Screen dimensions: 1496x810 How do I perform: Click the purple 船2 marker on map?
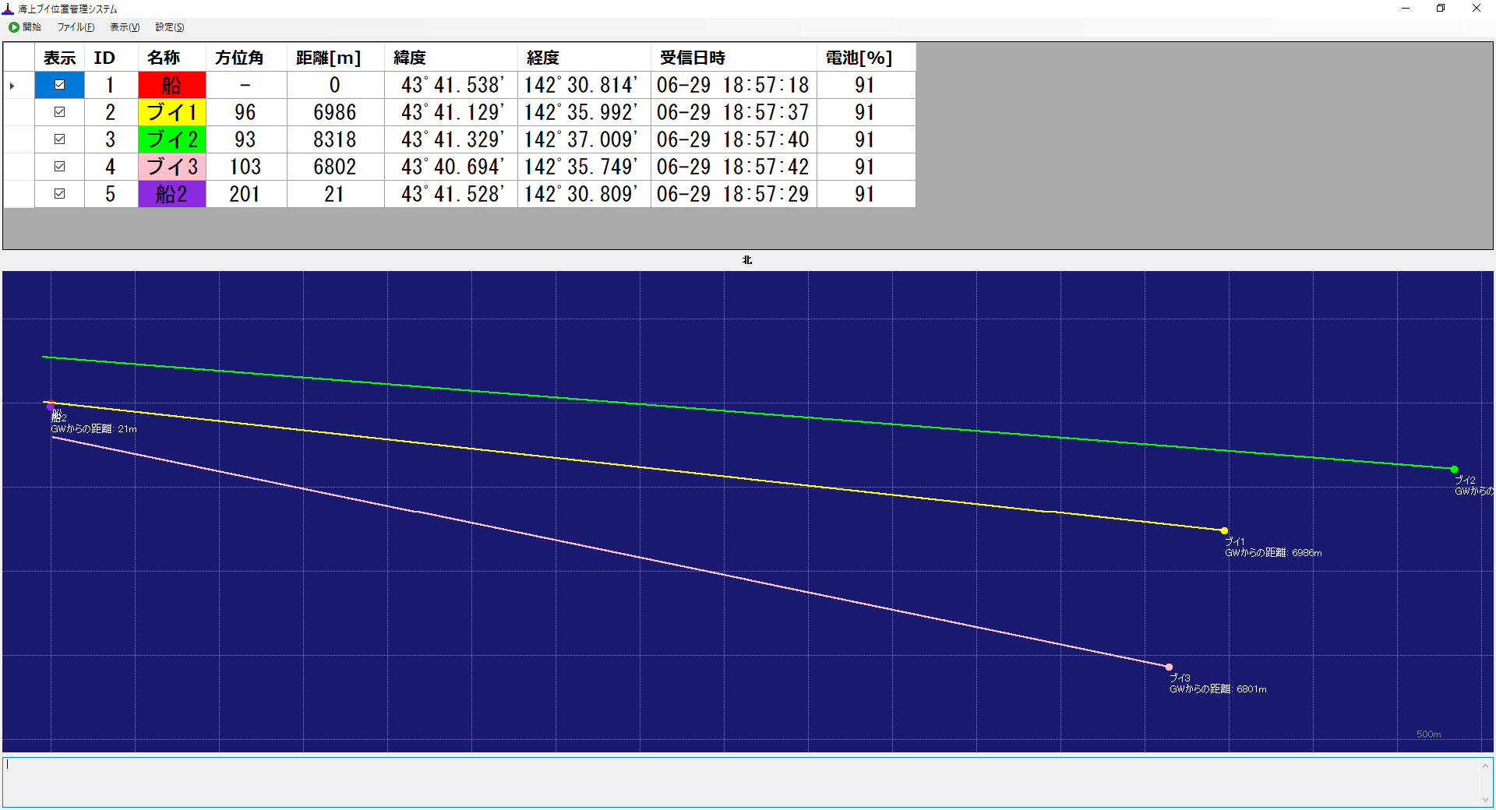[x=50, y=407]
